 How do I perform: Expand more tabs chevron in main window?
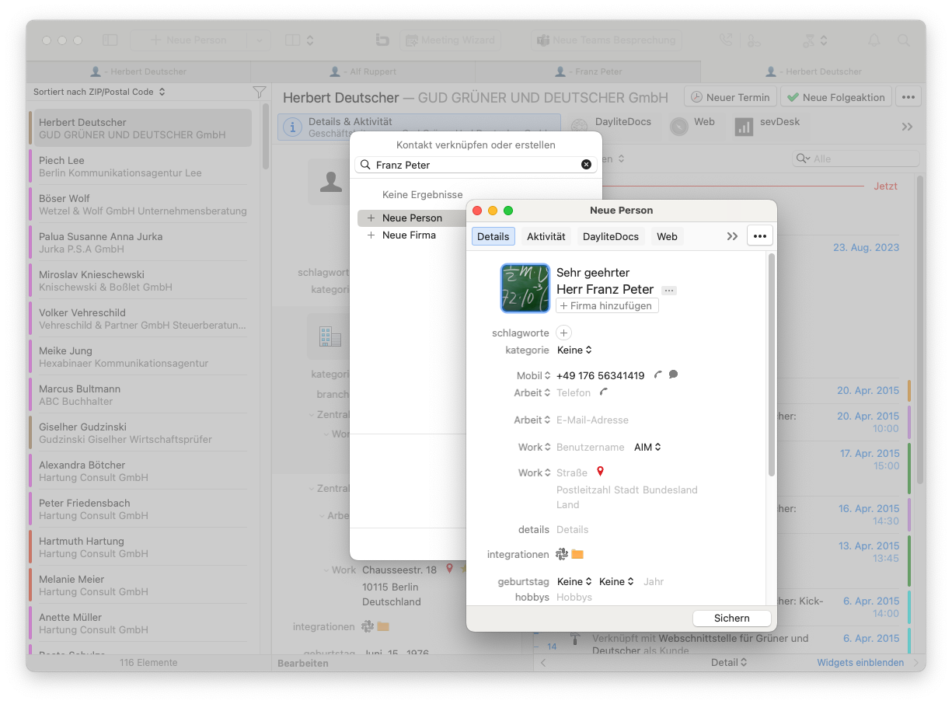pyautogui.click(x=907, y=127)
